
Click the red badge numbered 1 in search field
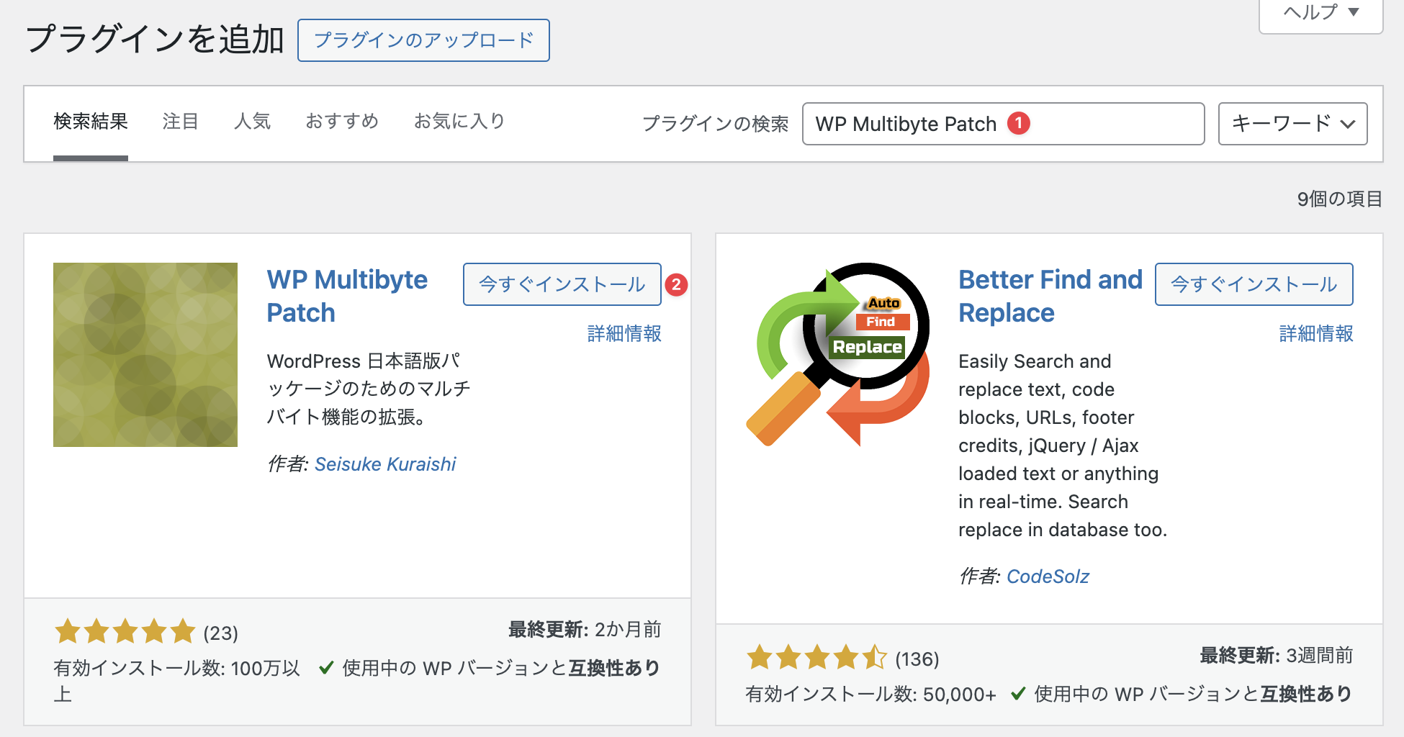tap(1018, 124)
